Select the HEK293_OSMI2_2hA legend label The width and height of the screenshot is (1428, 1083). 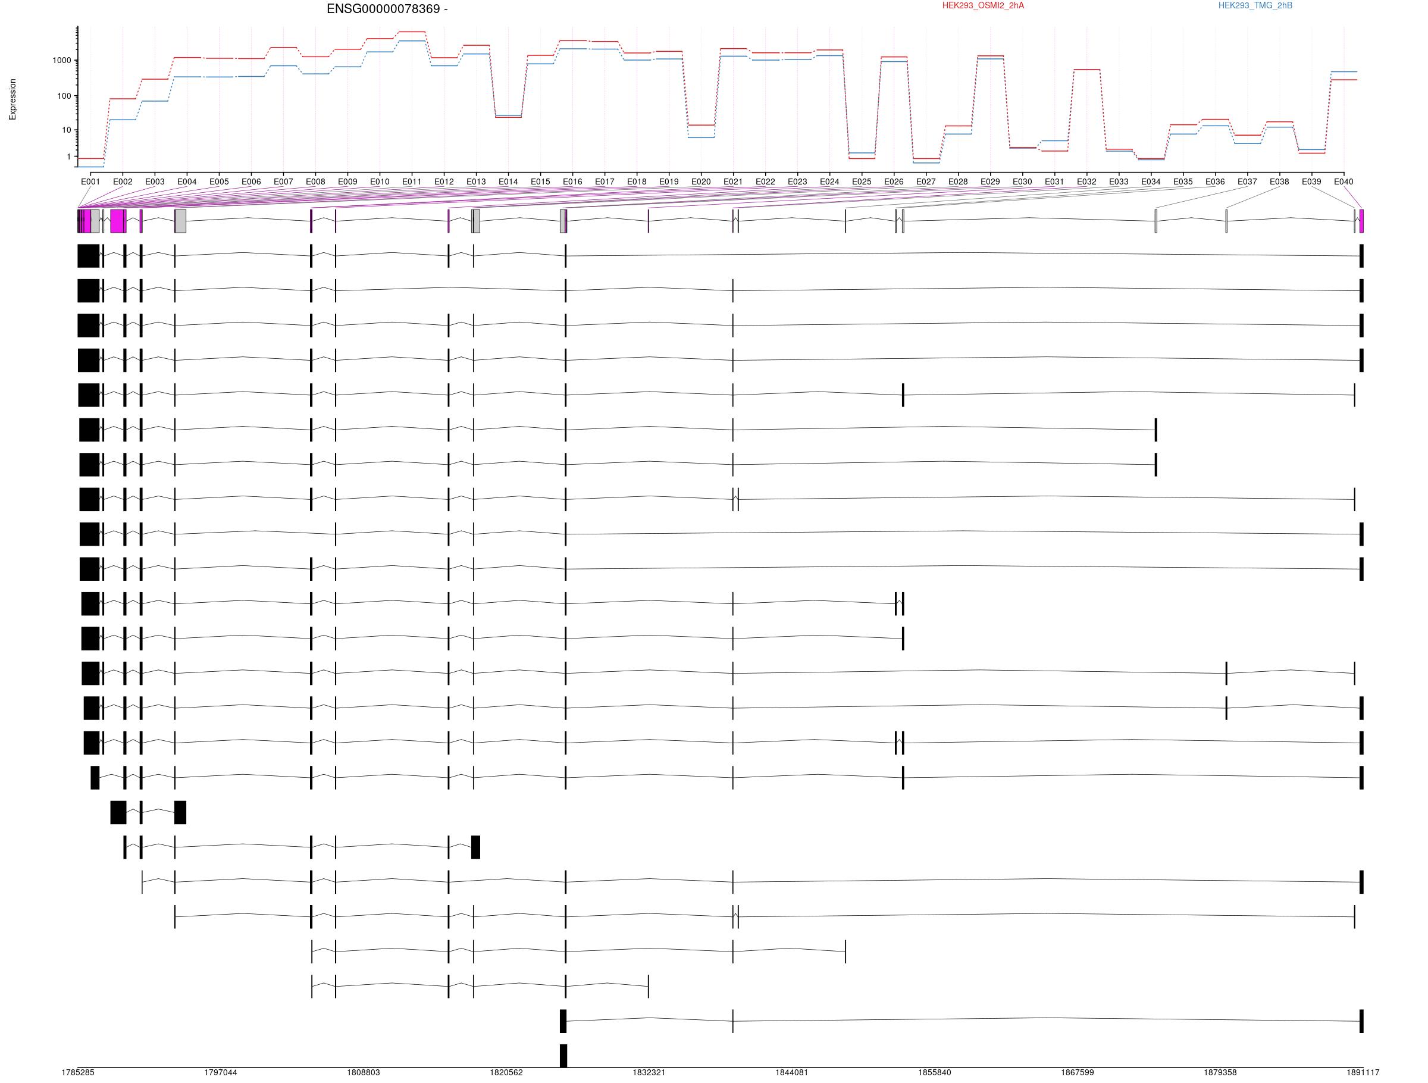(983, 6)
